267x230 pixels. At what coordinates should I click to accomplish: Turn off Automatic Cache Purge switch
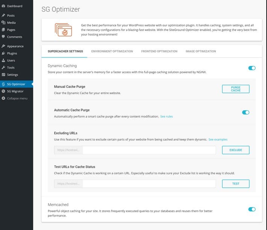click(x=246, y=113)
